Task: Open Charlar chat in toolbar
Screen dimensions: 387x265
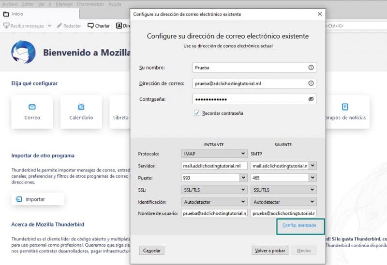Action: point(99,26)
